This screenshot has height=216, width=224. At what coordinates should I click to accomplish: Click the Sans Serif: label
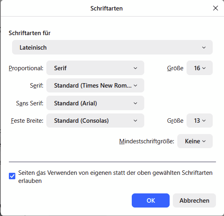click(30, 103)
